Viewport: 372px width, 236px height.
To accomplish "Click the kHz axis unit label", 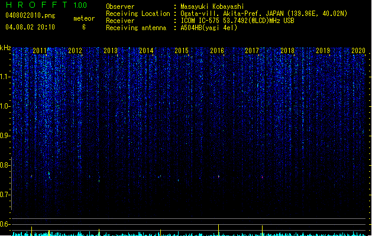I will point(5,48).
